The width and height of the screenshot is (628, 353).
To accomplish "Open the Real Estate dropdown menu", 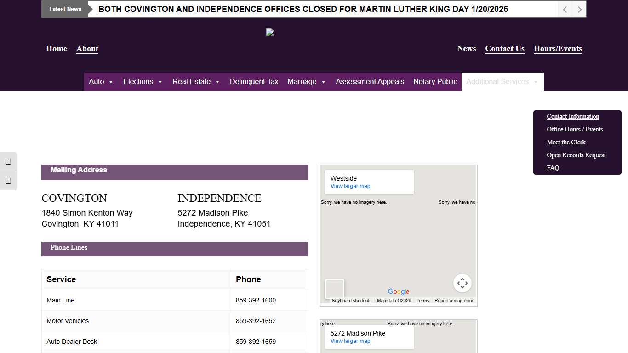I will (196, 82).
